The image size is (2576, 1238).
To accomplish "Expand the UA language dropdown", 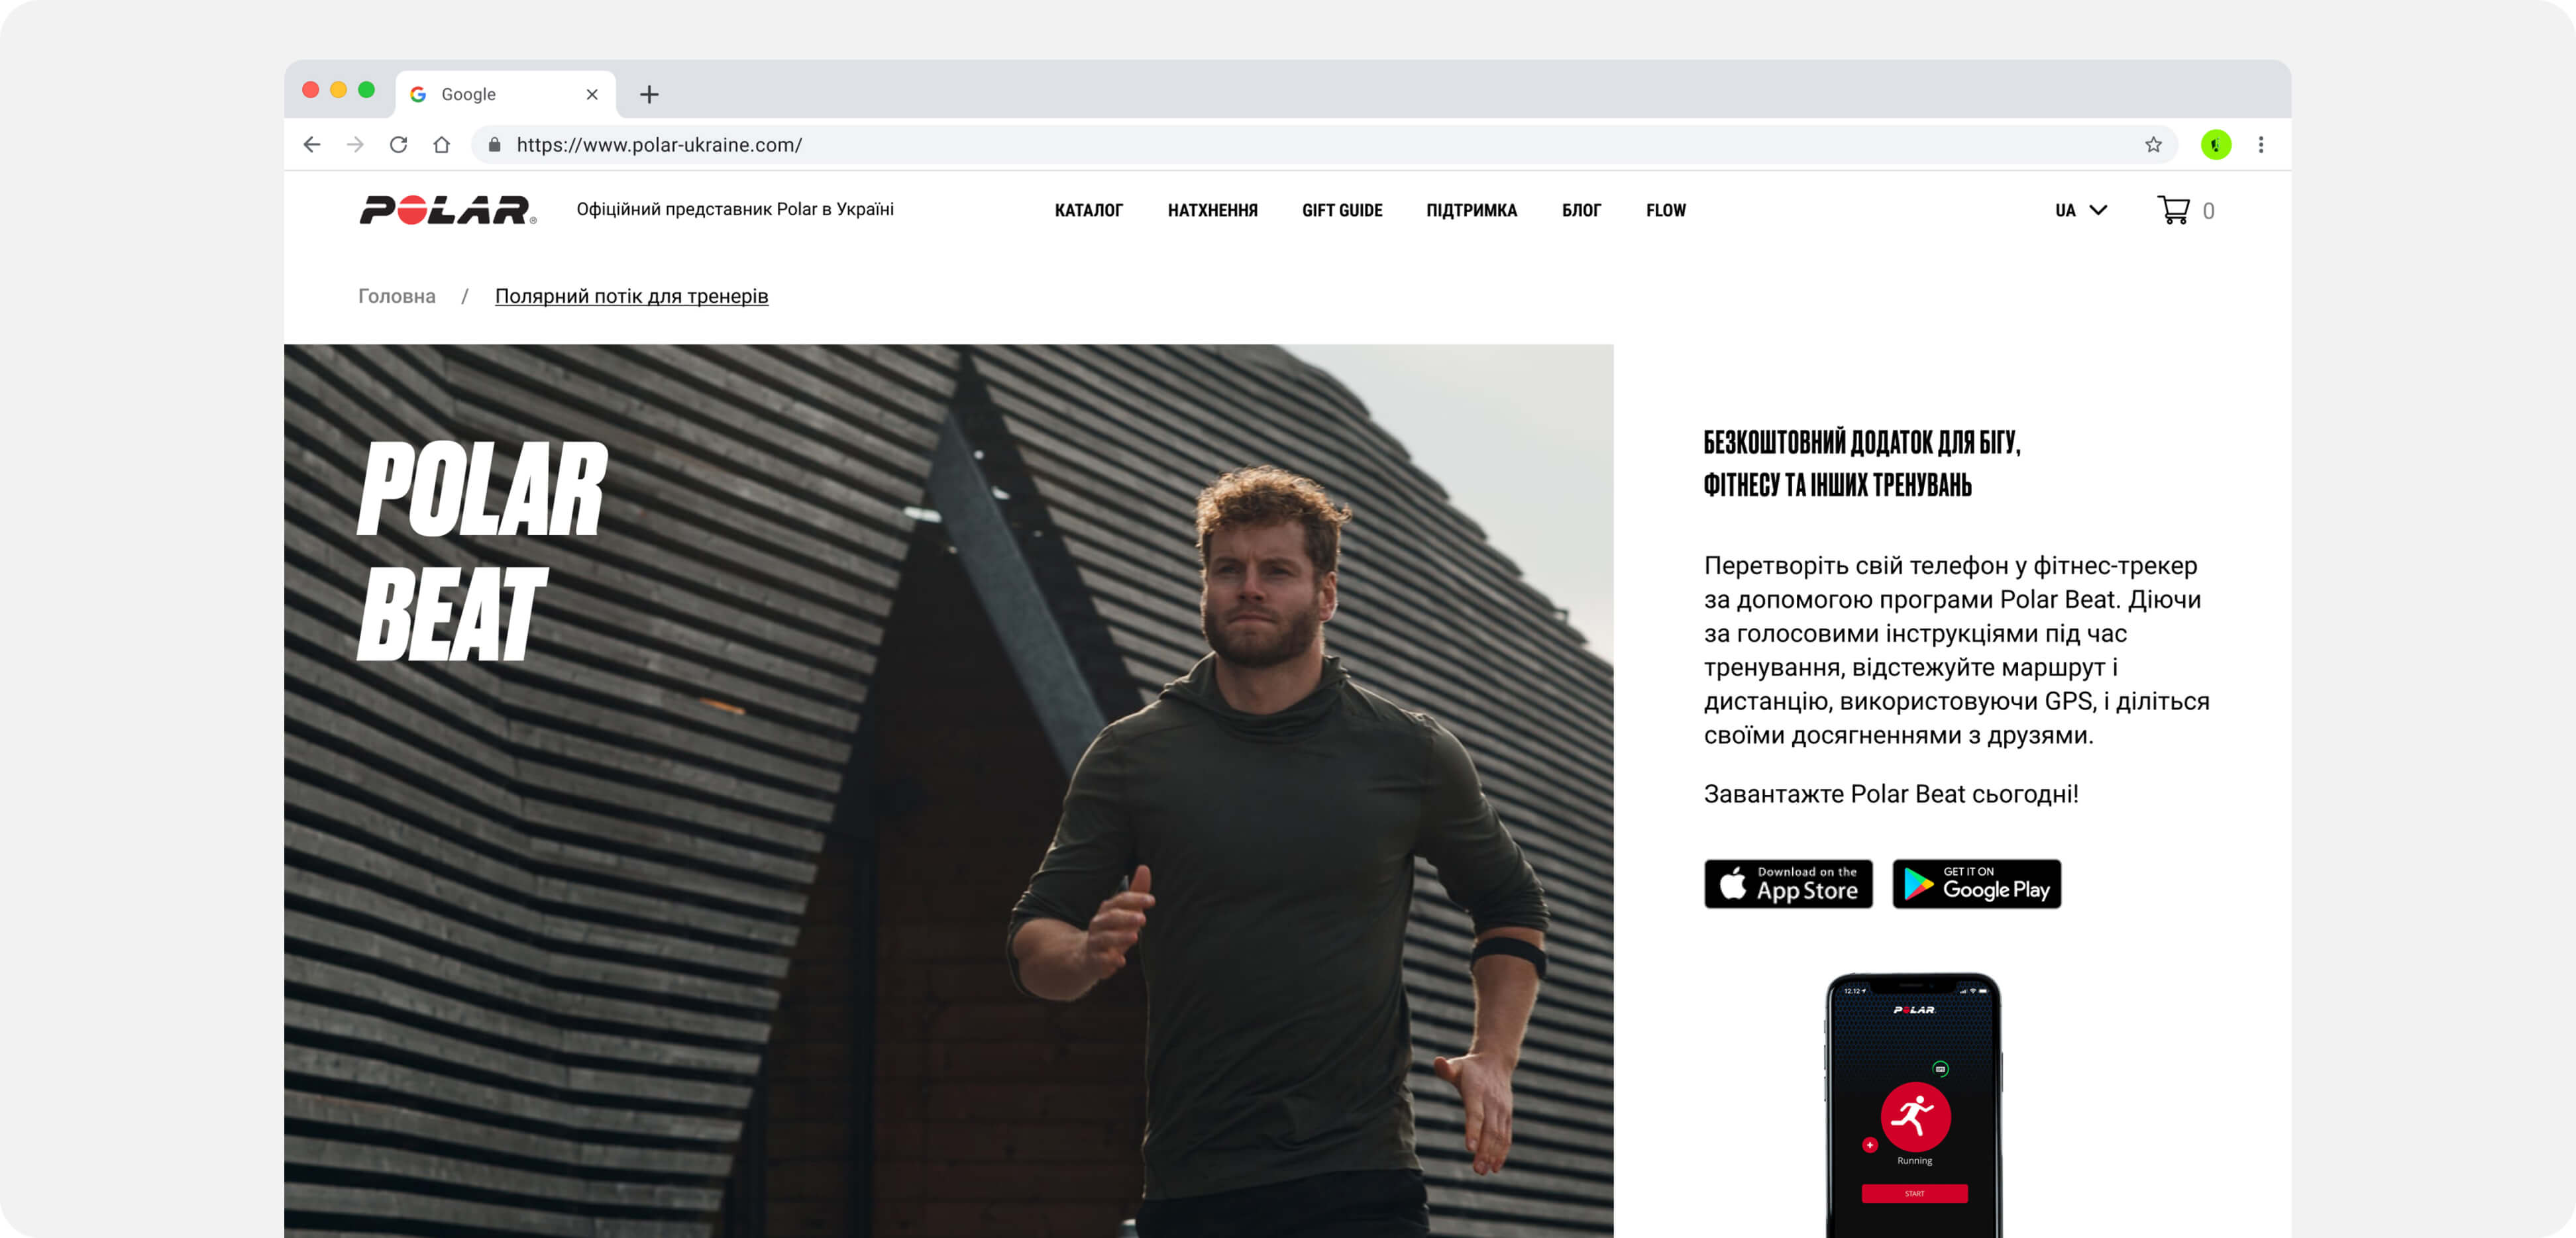I will [2081, 210].
